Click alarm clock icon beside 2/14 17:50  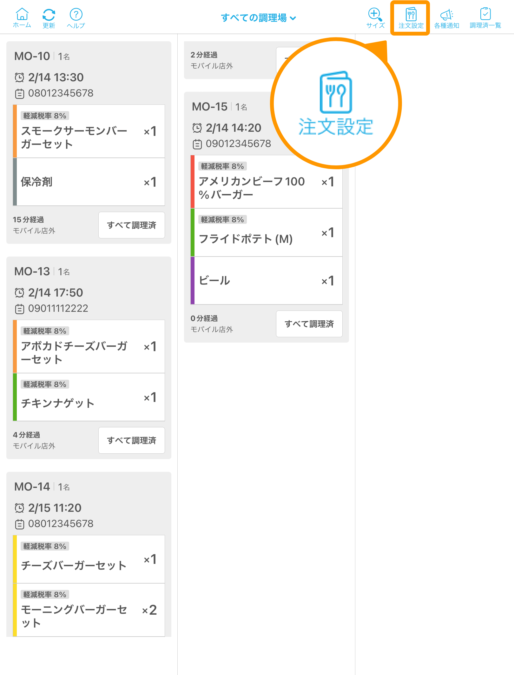(x=19, y=292)
